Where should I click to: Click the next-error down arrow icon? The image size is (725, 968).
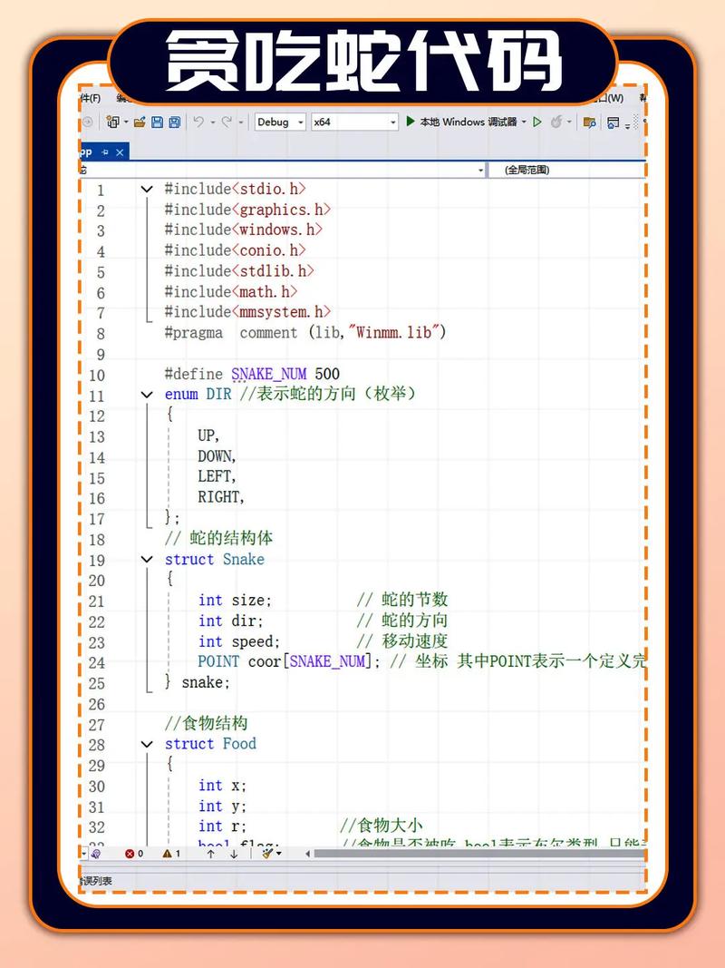233,854
